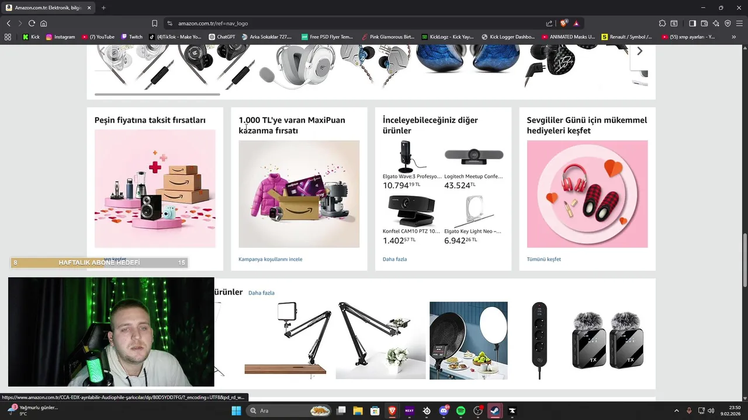Viewport: 748px width, 420px height.
Task: Open the Peşin fiyatına taksit fırsatları image
Action: (x=155, y=188)
